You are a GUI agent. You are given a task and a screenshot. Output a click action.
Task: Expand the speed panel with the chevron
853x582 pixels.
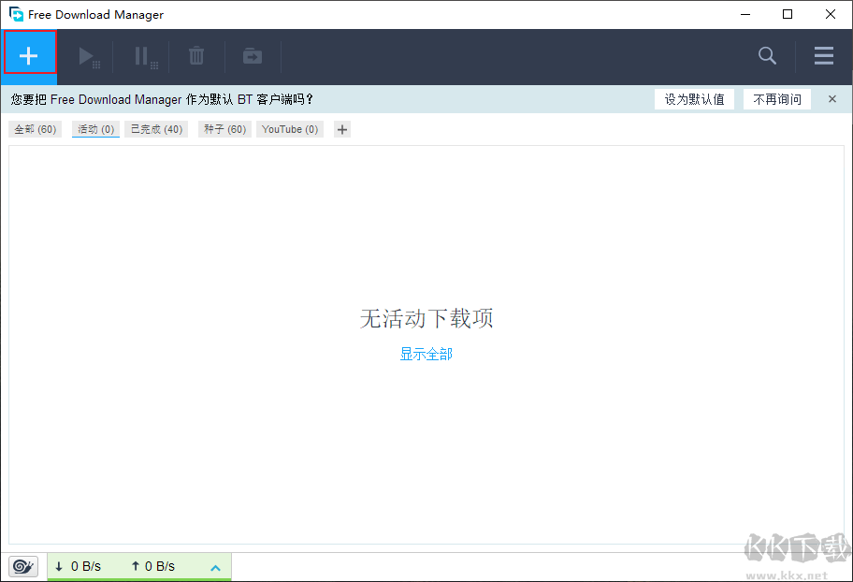point(215,566)
